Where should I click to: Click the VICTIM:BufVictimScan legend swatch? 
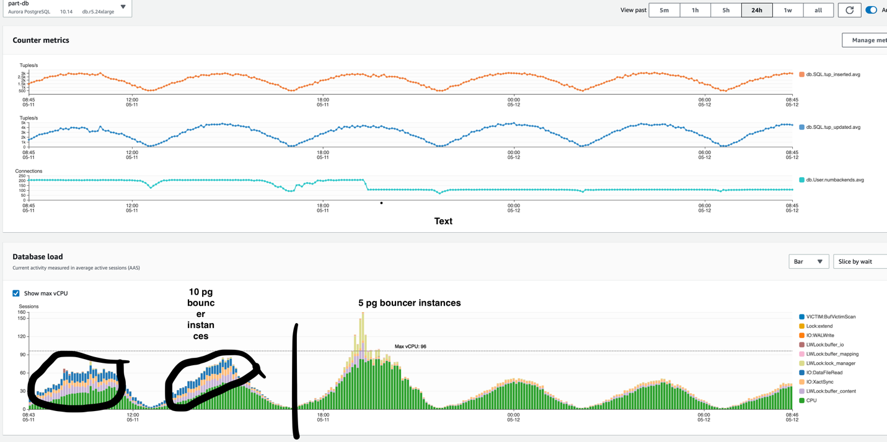click(801, 317)
